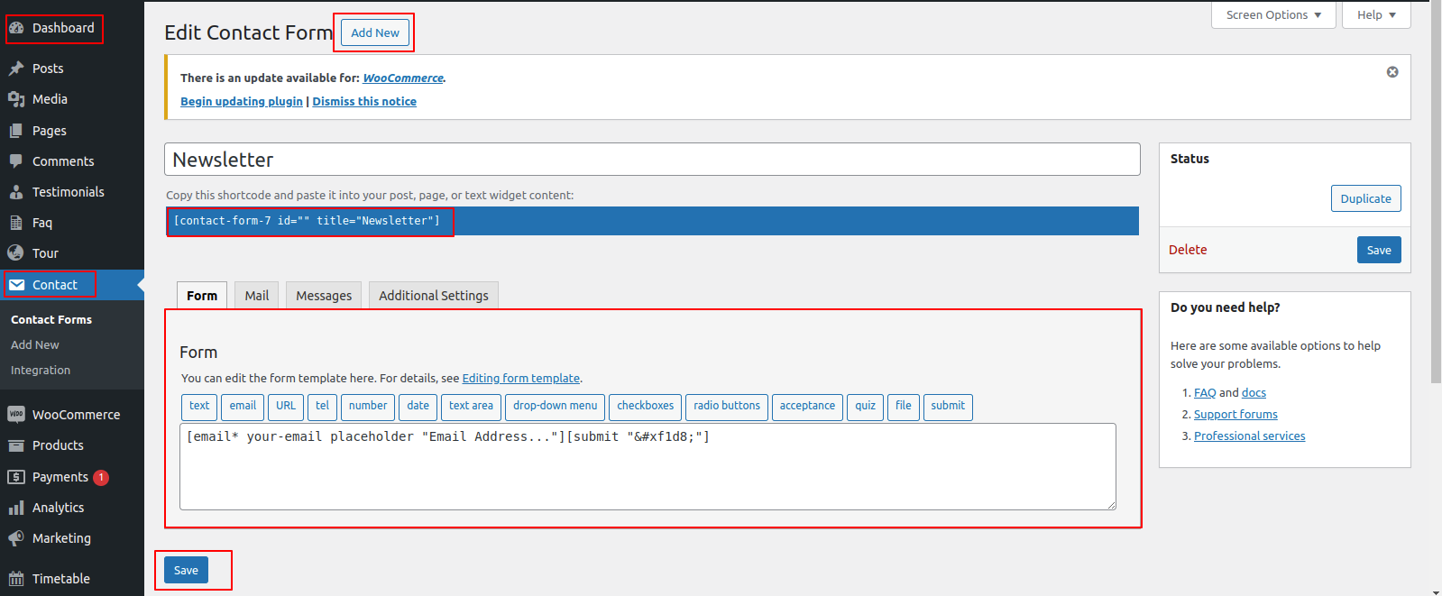
Task: Insert a drop-down menu form tag
Action: point(555,406)
